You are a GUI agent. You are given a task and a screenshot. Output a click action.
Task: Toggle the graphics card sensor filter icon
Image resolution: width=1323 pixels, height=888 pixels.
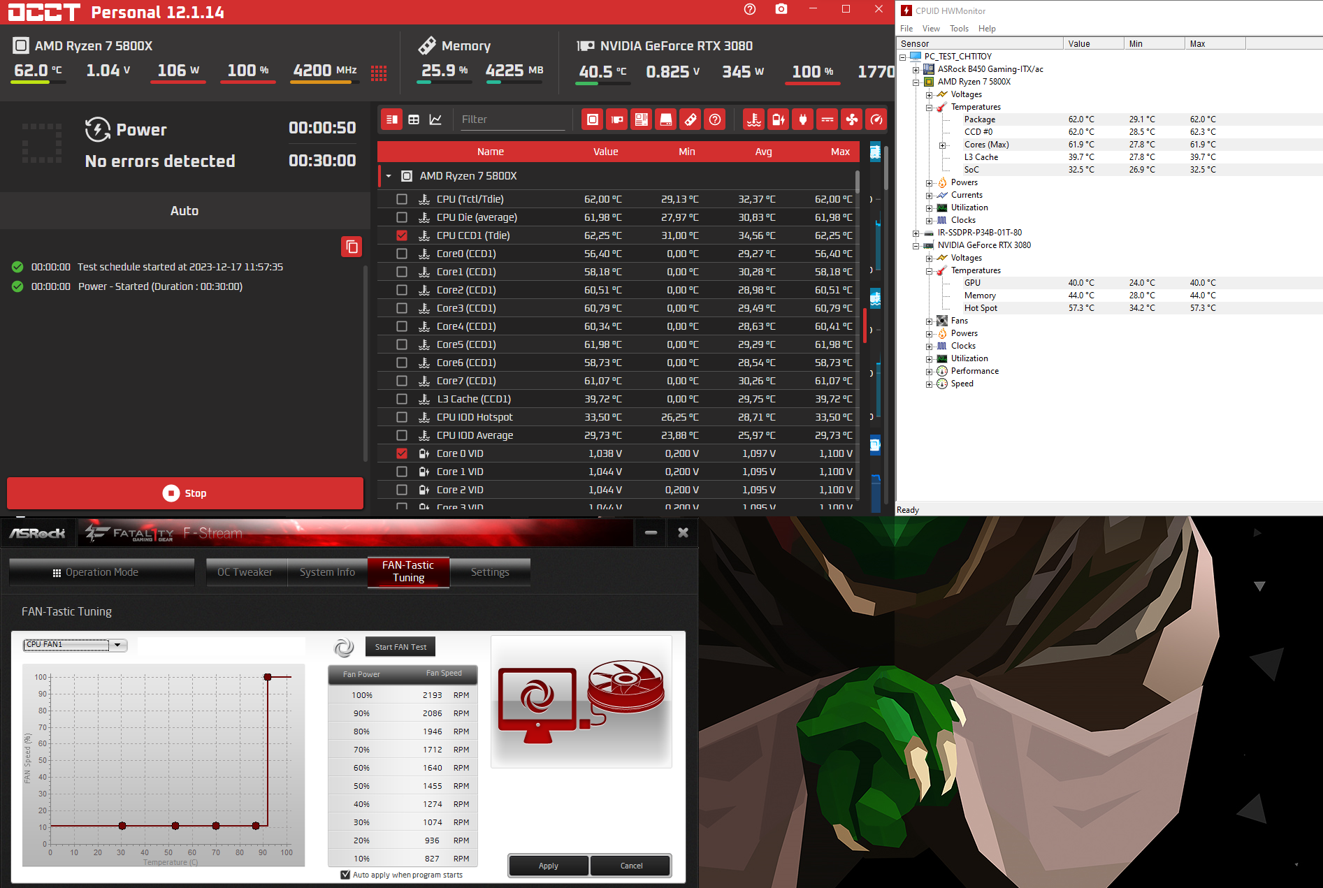click(617, 119)
